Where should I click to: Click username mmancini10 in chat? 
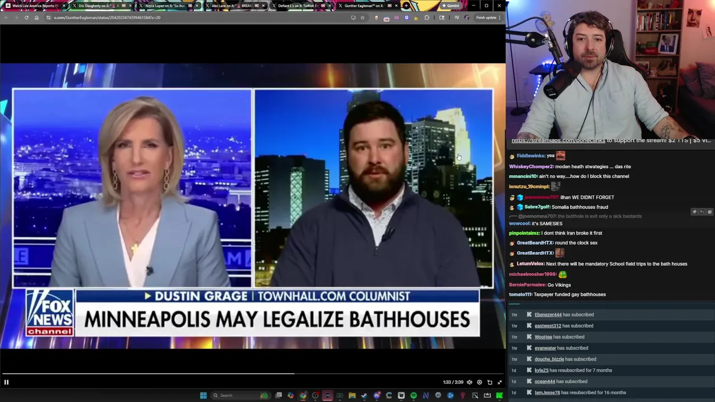point(523,176)
